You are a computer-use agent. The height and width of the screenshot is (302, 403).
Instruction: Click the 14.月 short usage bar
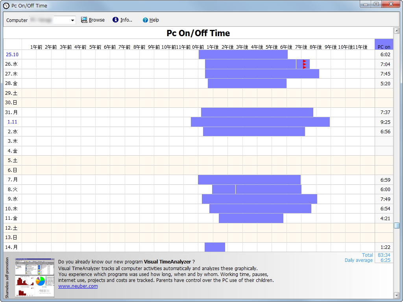pyautogui.click(x=215, y=247)
